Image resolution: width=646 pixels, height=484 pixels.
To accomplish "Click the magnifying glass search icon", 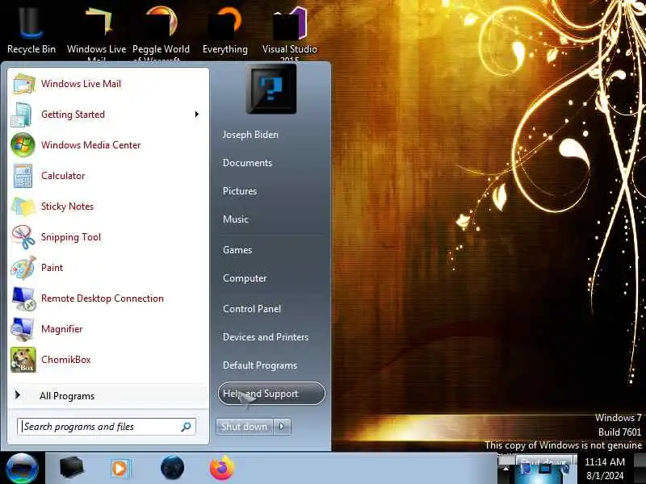I will (187, 427).
